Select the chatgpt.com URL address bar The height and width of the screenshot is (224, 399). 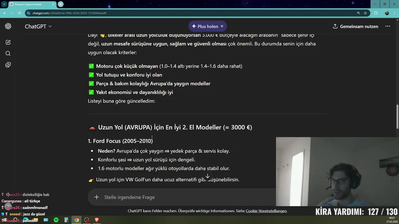click(69, 13)
